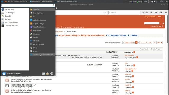Click Login with SSO button
Image resolution: width=169 pixels, height=95 pixels.
click(x=150, y=17)
